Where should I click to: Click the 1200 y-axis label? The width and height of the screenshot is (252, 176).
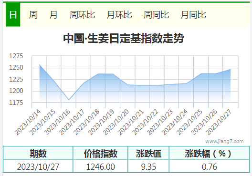16,91
